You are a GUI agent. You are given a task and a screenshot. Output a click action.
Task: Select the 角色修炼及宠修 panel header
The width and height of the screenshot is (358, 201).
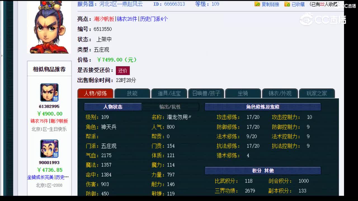[x=263, y=106]
